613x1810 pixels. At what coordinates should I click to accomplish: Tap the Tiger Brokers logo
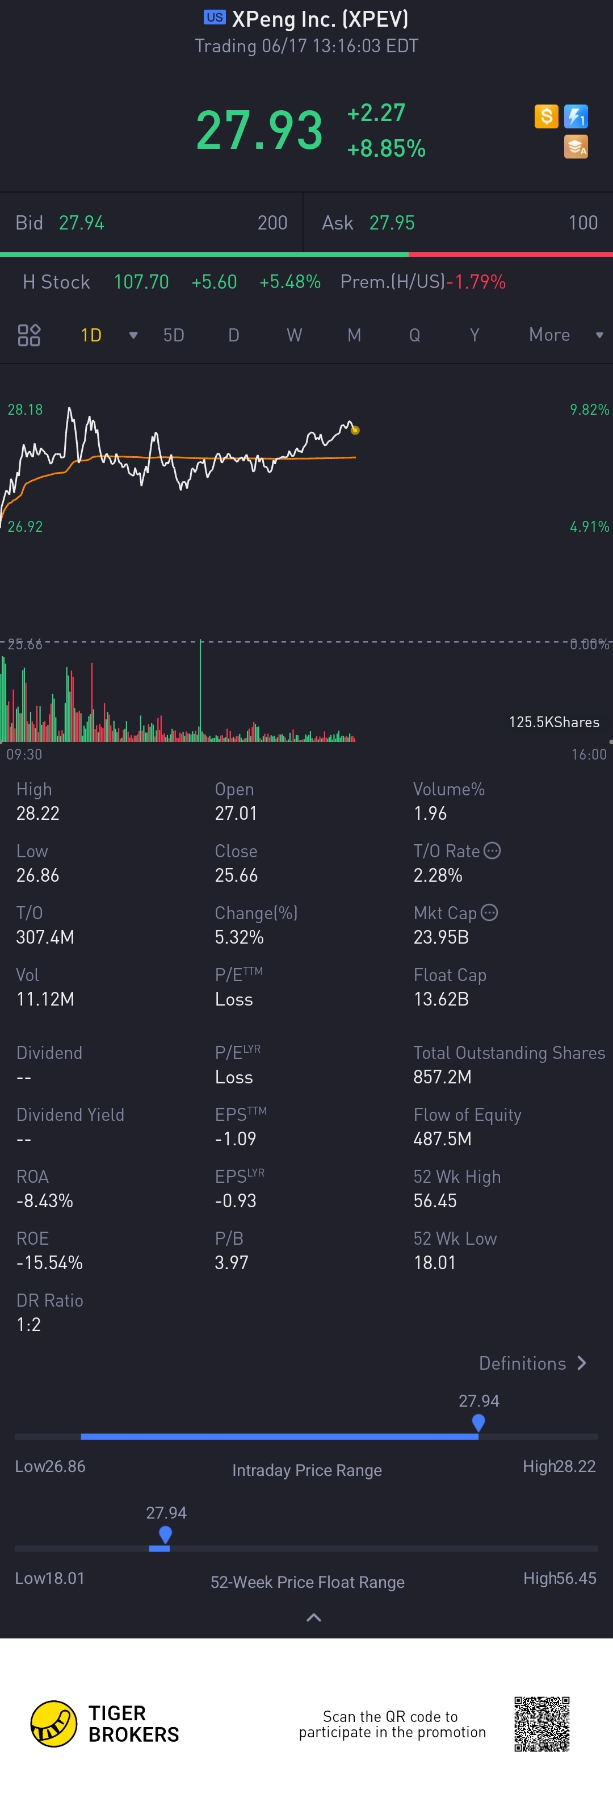[104, 1724]
